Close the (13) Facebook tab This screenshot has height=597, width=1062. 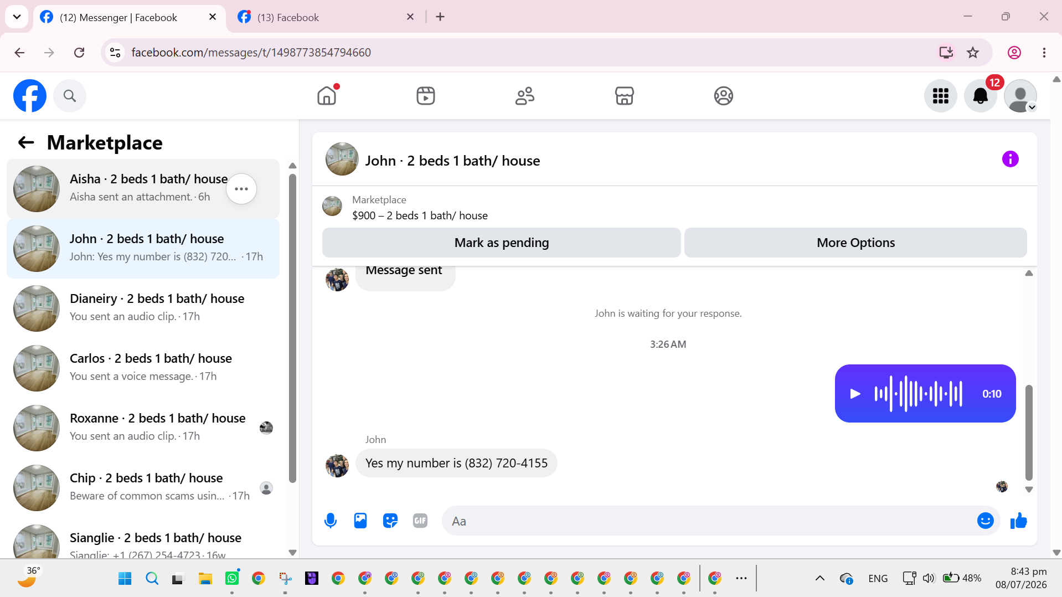tap(410, 17)
